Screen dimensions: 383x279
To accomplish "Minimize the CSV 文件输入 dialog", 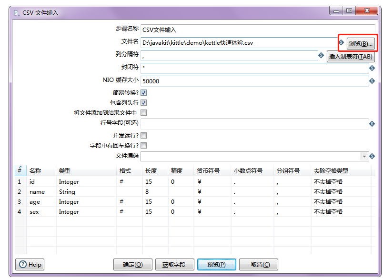I will coord(336,11).
